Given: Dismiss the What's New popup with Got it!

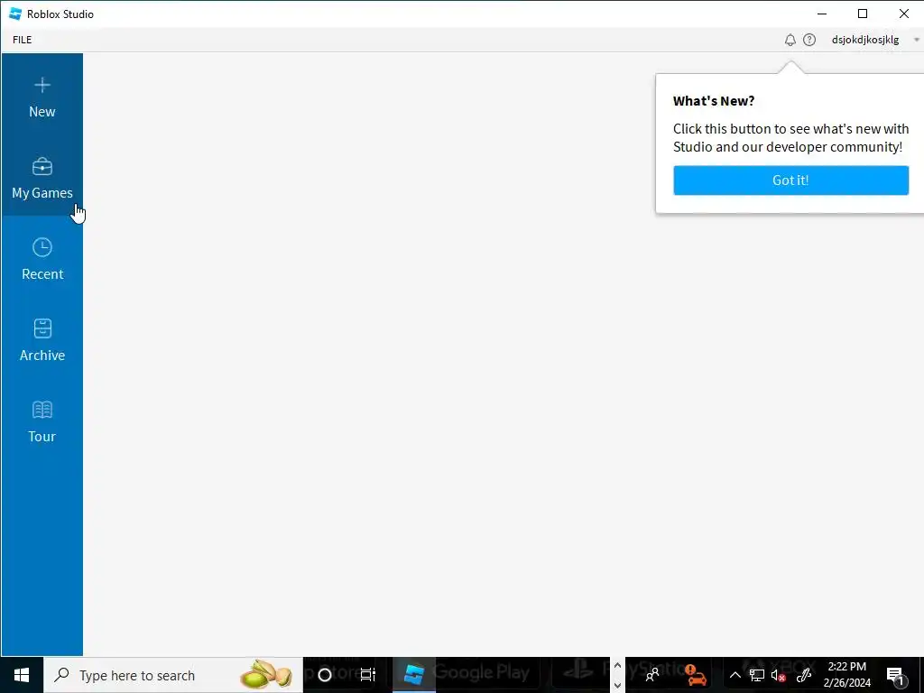Looking at the screenshot, I should (x=790, y=180).
